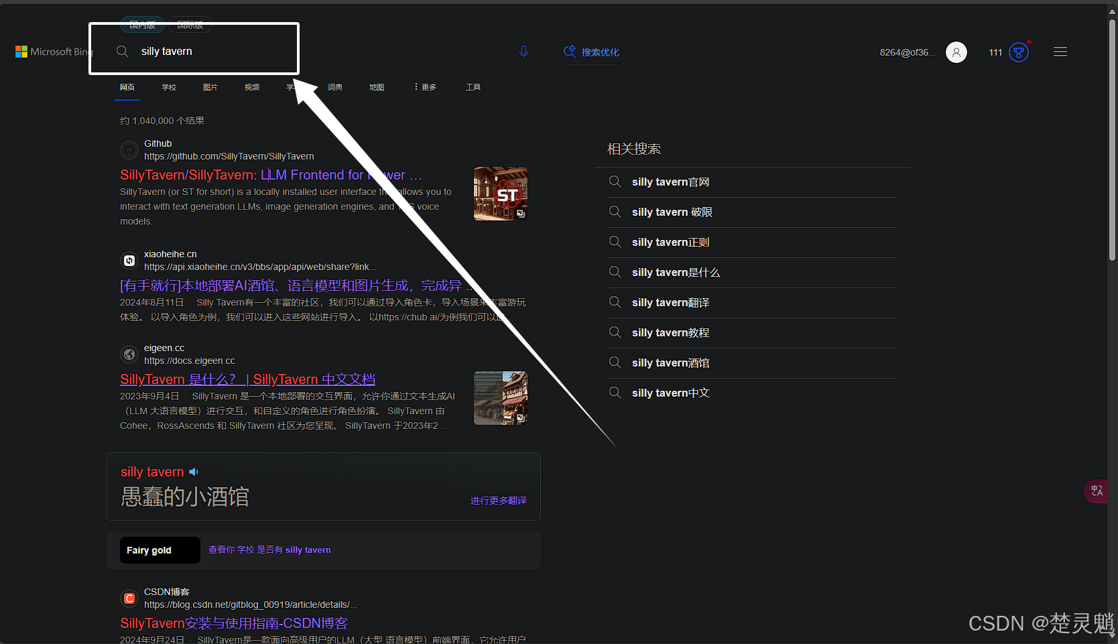
Task: Switch to the 词典 tab
Action: (x=335, y=87)
